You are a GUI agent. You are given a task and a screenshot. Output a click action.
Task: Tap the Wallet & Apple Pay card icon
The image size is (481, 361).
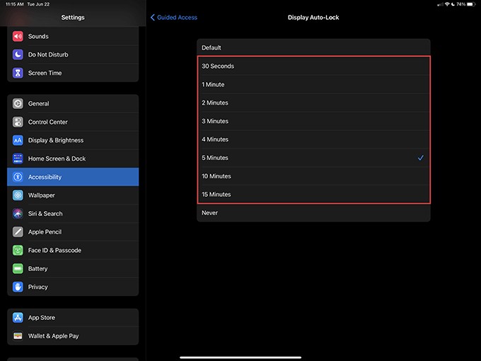pos(18,336)
